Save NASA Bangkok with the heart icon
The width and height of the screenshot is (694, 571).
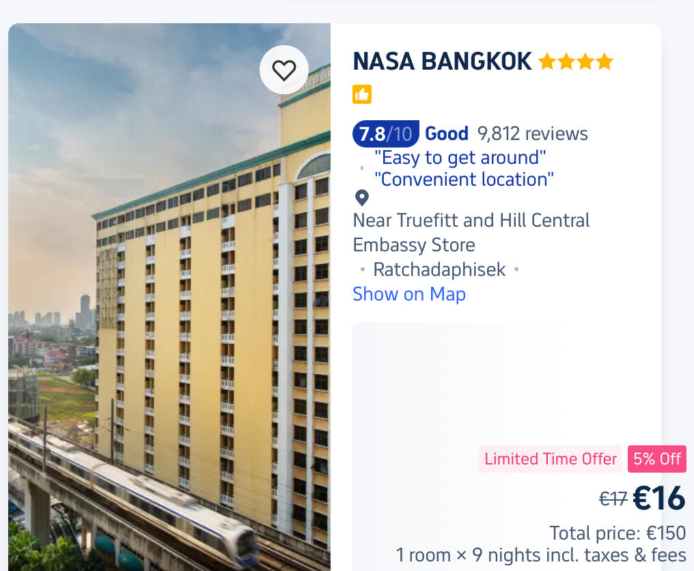click(x=284, y=70)
